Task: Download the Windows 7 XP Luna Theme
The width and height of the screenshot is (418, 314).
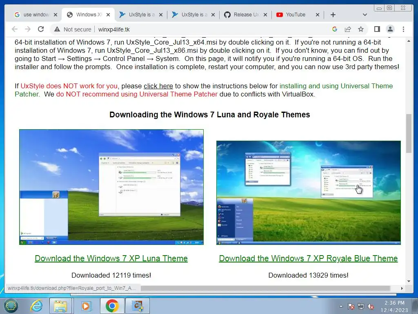Action: (111, 258)
